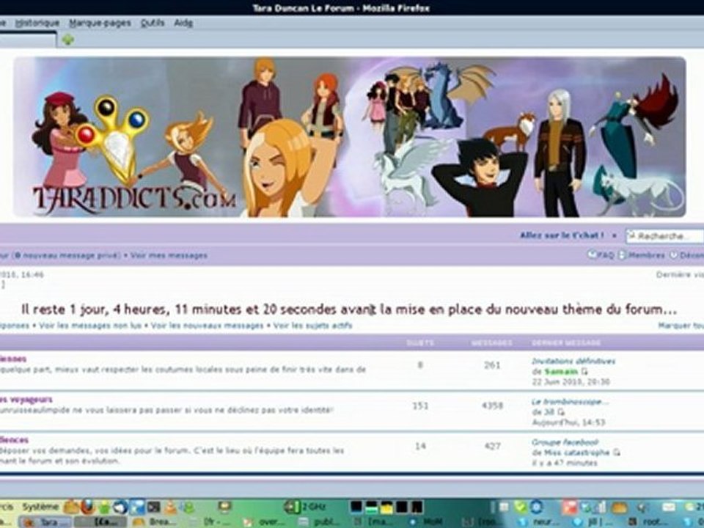Switch to 'neur...' taskbar window
The width and height of the screenshot is (704, 528).
[x=539, y=522]
